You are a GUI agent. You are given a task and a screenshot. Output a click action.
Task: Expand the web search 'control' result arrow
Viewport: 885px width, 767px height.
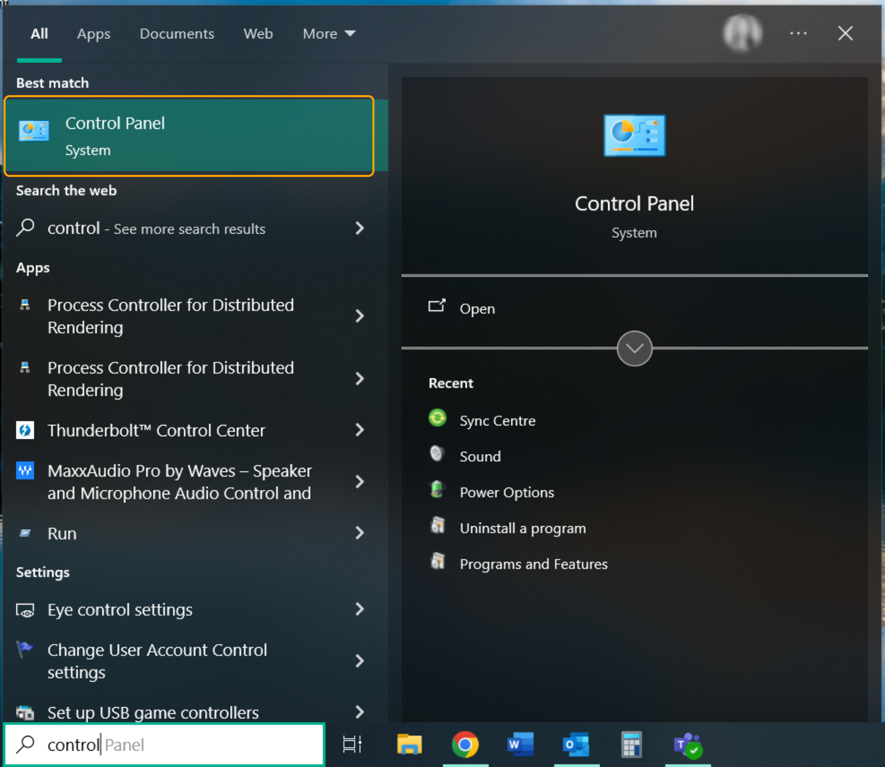point(360,228)
